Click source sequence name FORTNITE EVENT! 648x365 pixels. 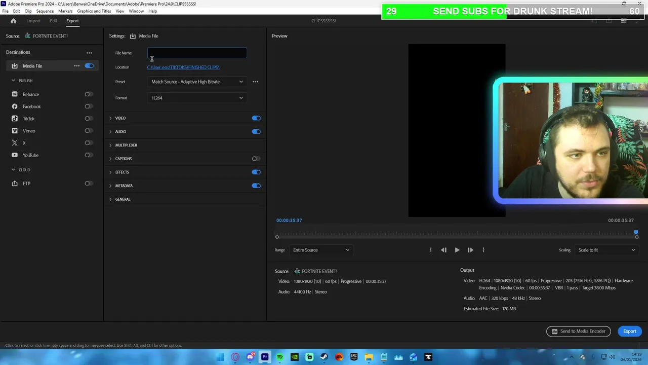50,36
